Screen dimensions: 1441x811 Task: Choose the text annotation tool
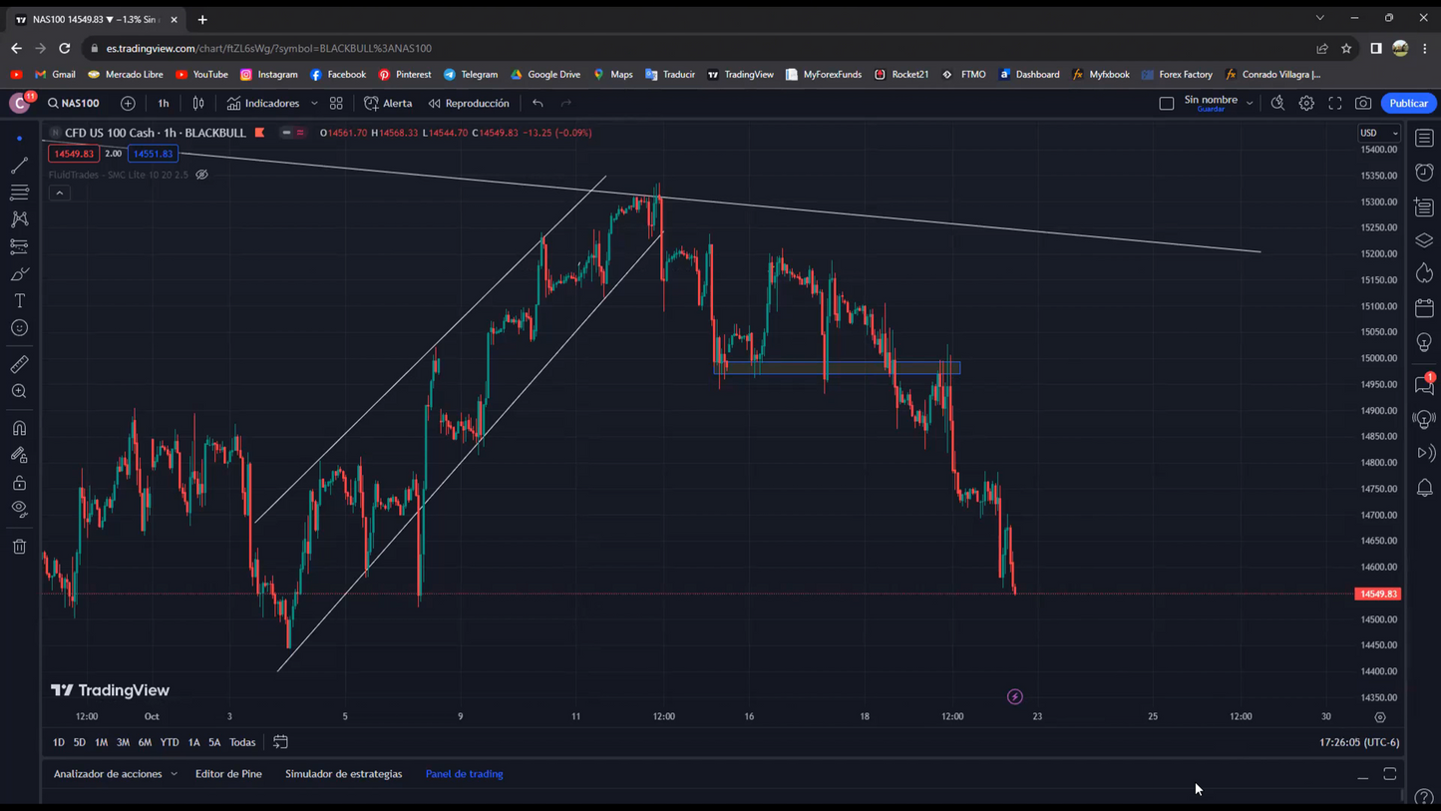click(19, 300)
